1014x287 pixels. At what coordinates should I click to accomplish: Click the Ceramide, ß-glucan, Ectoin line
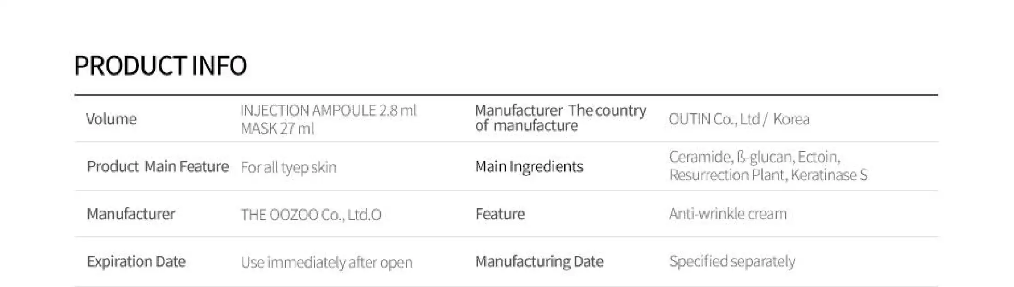click(x=755, y=157)
